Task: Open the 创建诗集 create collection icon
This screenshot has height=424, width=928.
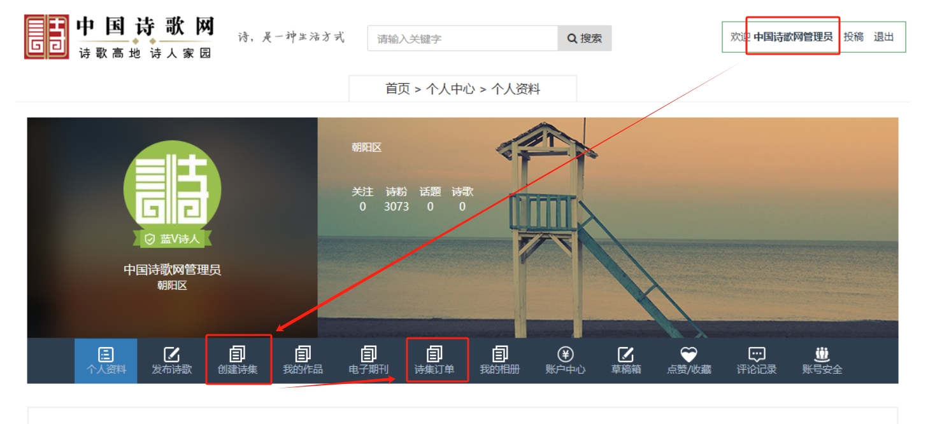Action: coord(238,354)
